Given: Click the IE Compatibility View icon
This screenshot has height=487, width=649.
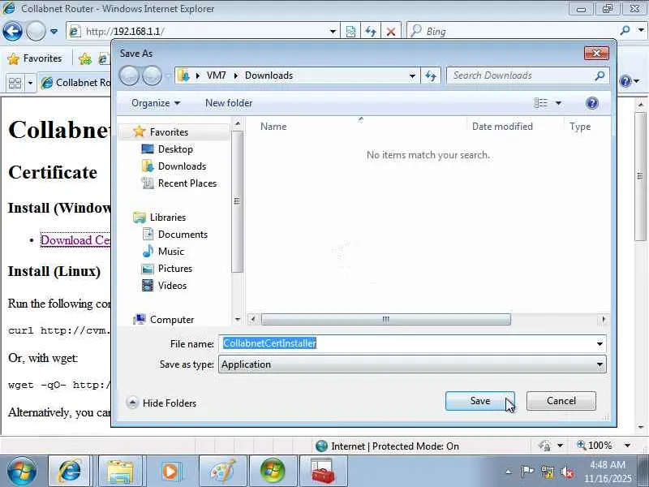Looking at the screenshot, I should pyautogui.click(x=350, y=32).
